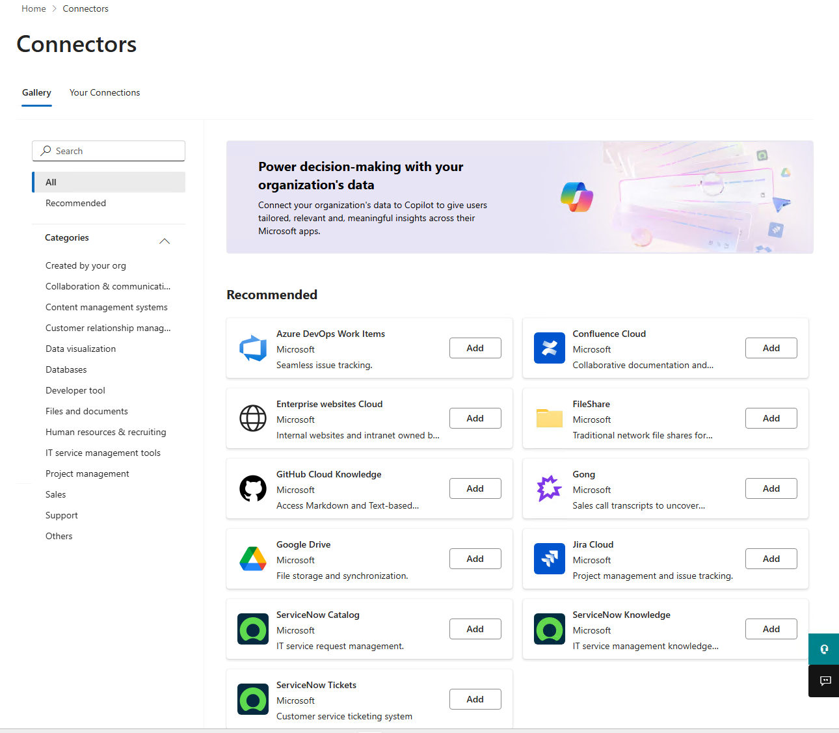Click the FileShare folder icon
Viewport: 839px width, 733px height.
(x=550, y=418)
